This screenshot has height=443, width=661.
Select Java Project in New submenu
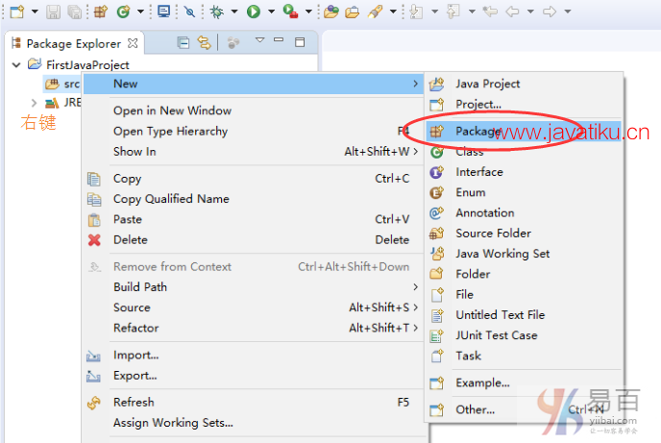[x=487, y=84]
